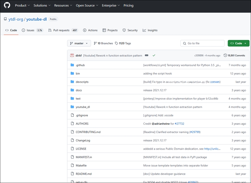
Task: Click the 1120 Tags icon link
Action: coord(123,44)
